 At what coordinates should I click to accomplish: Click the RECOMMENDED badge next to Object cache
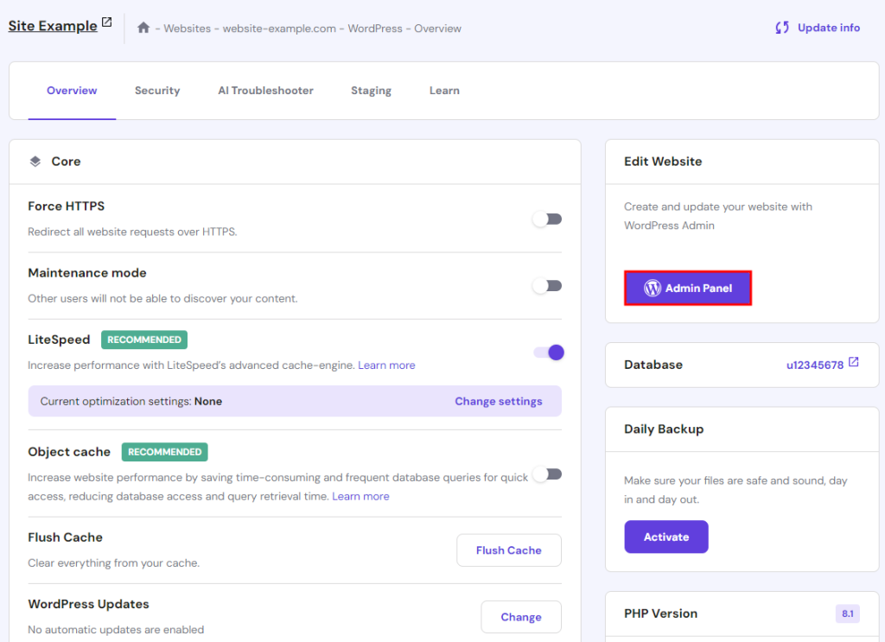pyautogui.click(x=164, y=451)
